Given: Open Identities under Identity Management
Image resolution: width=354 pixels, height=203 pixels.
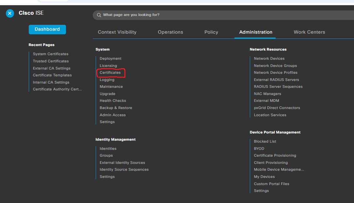Looking at the screenshot, I should (x=108, y=148).
